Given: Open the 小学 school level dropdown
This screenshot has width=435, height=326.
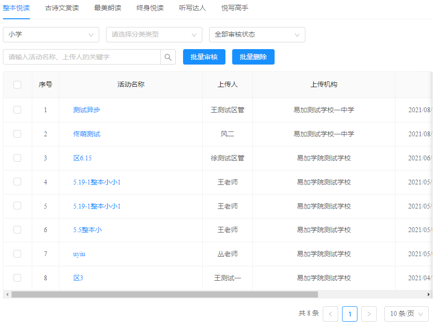Looking at the screenshot, I should [x=51, y=35].
